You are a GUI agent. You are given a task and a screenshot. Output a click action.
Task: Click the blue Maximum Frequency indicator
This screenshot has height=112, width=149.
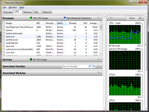tap(65, 18)
